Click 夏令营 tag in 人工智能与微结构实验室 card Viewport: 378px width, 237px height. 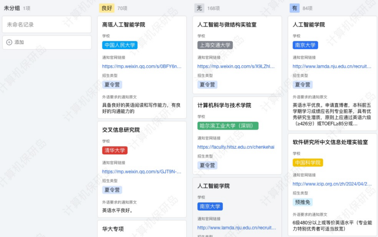[x=207, y=85]
